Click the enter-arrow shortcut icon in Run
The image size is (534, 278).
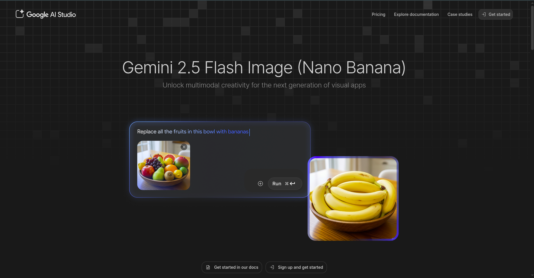(x=292, y=184)
